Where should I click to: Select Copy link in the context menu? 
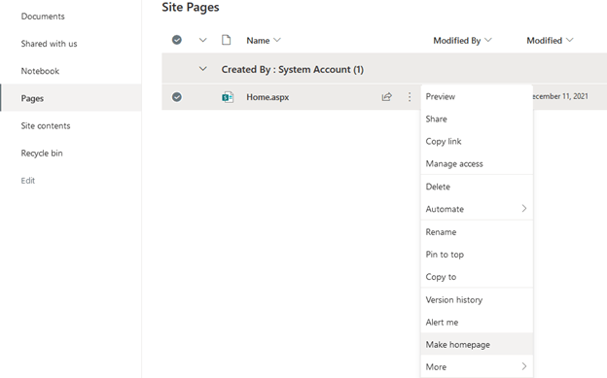click(477, 141)
